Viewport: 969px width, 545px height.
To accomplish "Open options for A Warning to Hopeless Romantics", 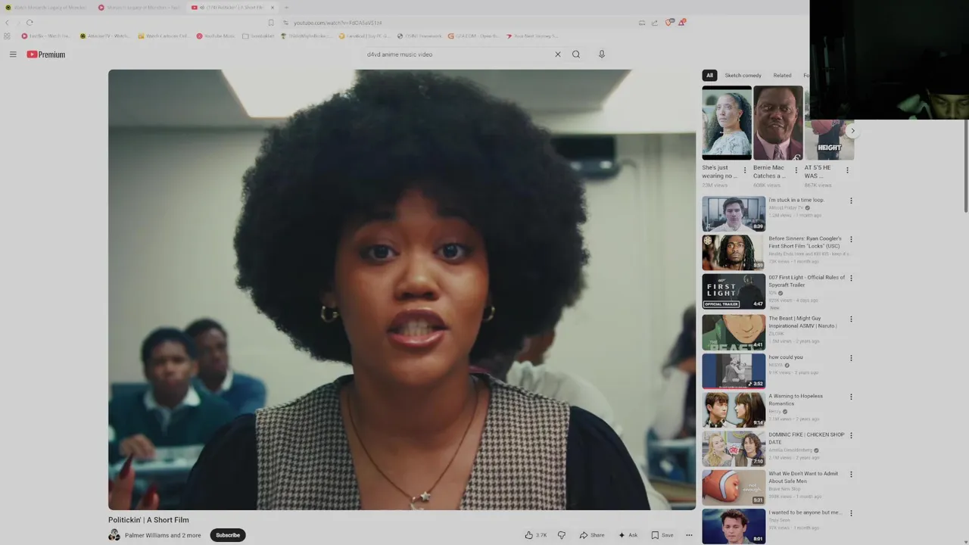I will tap(851, 397).
